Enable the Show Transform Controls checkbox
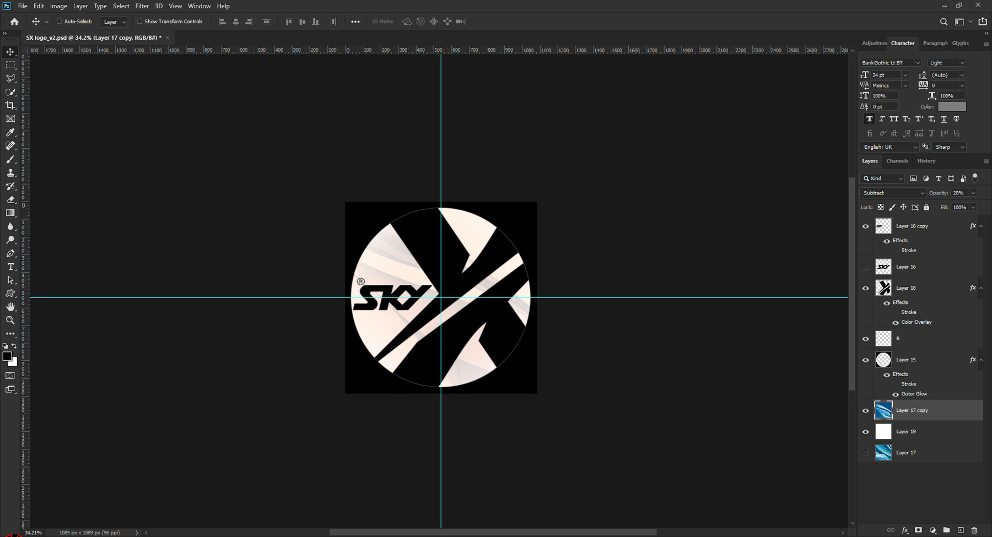The width and height of the screenshot is (992, 537). 140,21
